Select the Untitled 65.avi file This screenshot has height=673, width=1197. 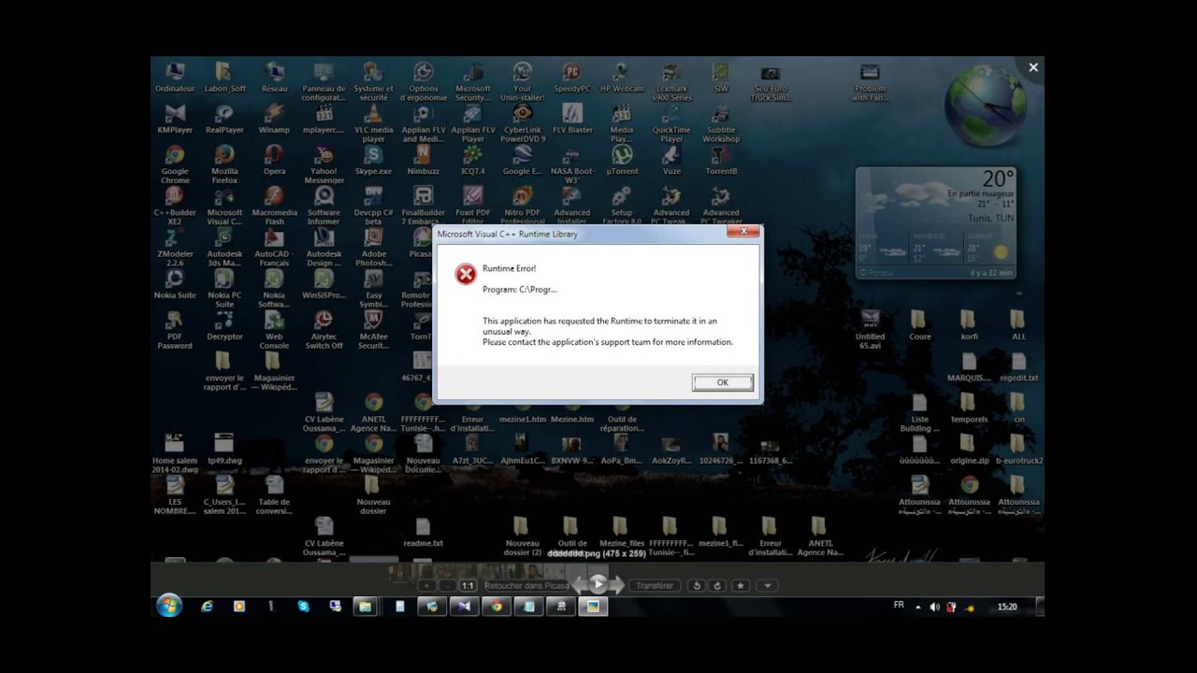tap(870, 331)
